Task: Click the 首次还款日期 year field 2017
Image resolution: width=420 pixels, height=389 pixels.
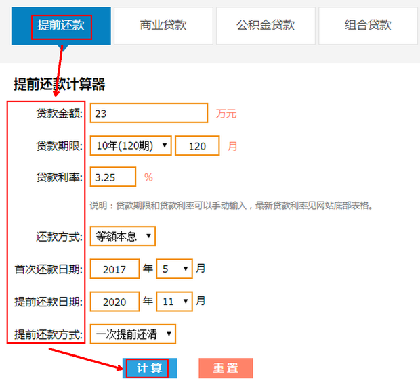Action: click(114, 269)
